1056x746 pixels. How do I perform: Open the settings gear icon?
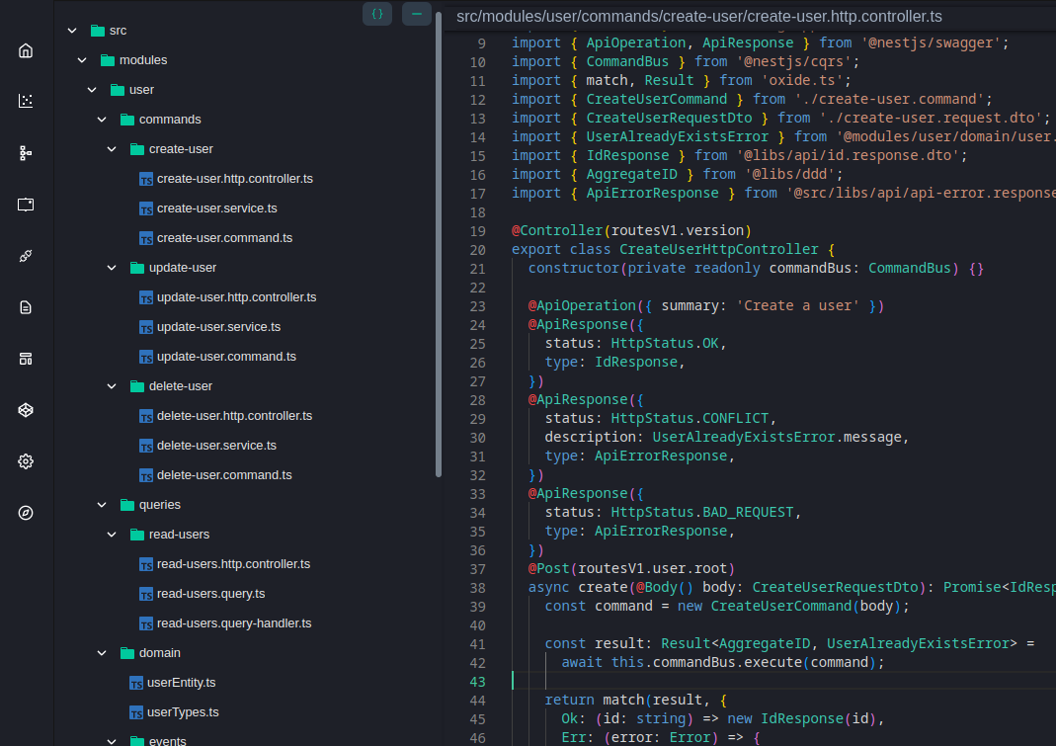click(x=26, y=461)
